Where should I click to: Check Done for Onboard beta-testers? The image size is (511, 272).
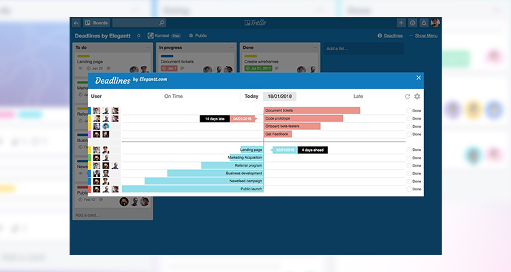pos(409,126)
